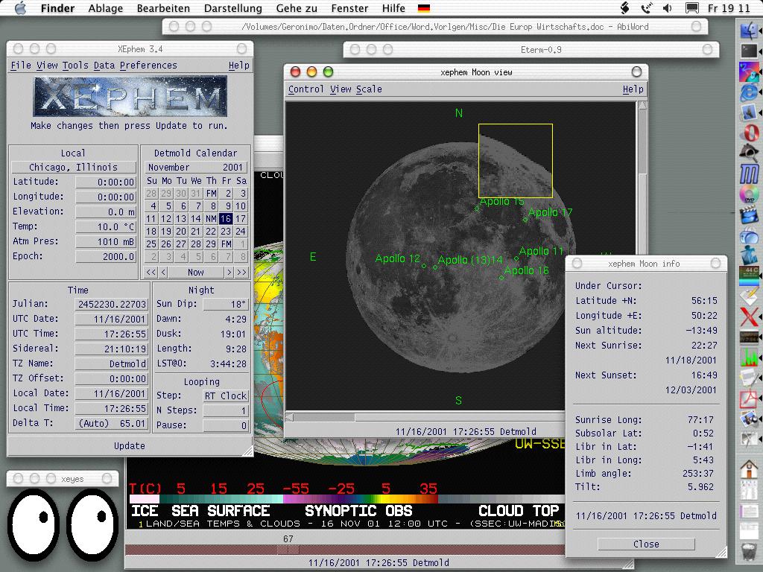Viewport: 763px width, 572px height.
Task: Open the green CPU graph monitor icon
Action: click(x=750, y=357)
